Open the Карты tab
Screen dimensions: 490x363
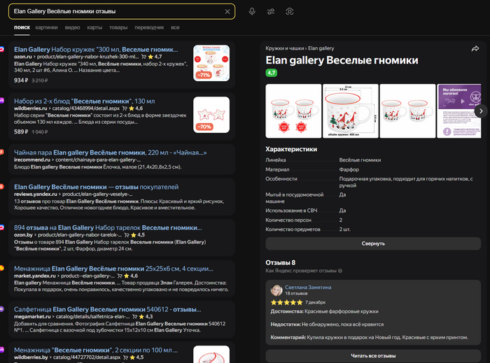coord(94,27)
